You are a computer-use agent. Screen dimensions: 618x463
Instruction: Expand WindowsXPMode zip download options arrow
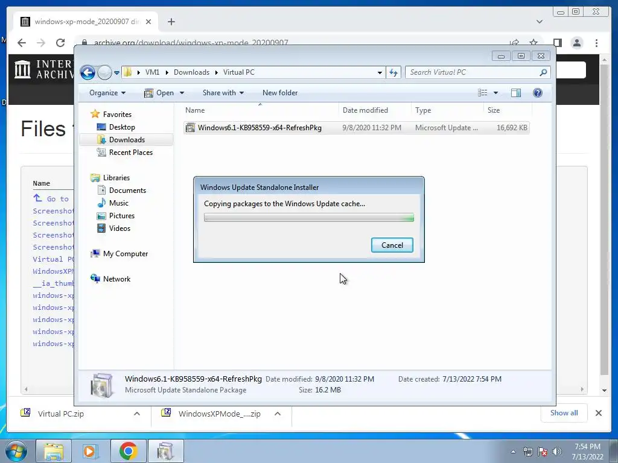(278, 414)
